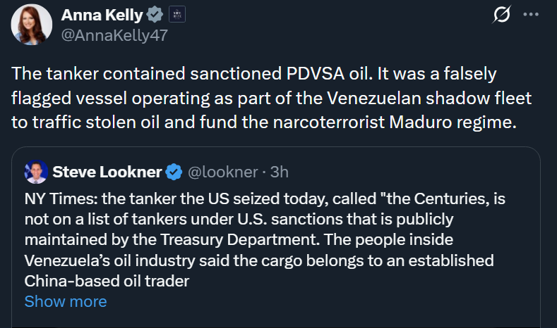Expand quoted post with Show more
Viewport: 557px width, 328px height.
point(66,302)
